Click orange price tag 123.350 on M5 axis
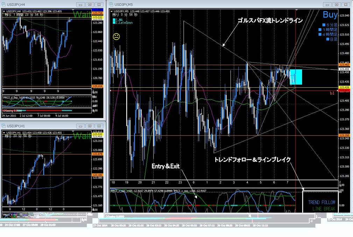The height and width of the screenshot is (237, 353). 344,135
